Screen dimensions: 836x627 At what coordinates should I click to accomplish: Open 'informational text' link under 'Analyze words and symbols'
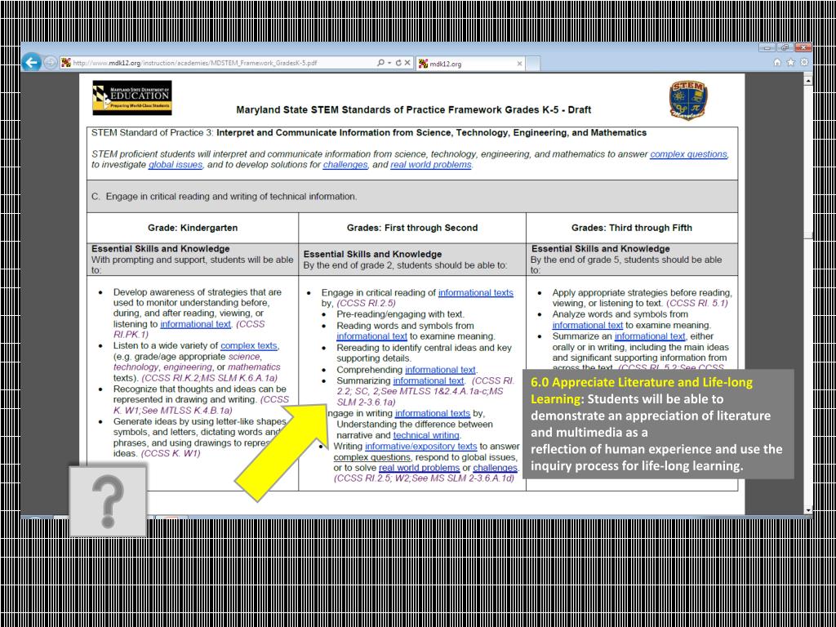coord(588,325)
